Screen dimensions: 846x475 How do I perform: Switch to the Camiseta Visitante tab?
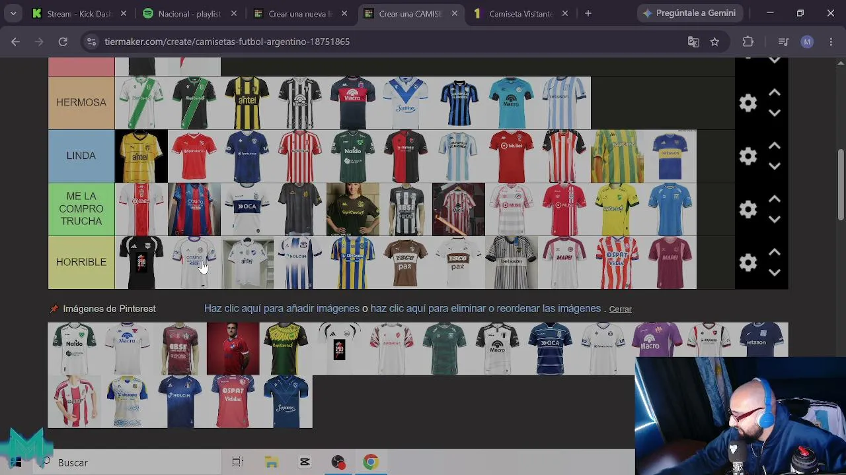[521, 13]
